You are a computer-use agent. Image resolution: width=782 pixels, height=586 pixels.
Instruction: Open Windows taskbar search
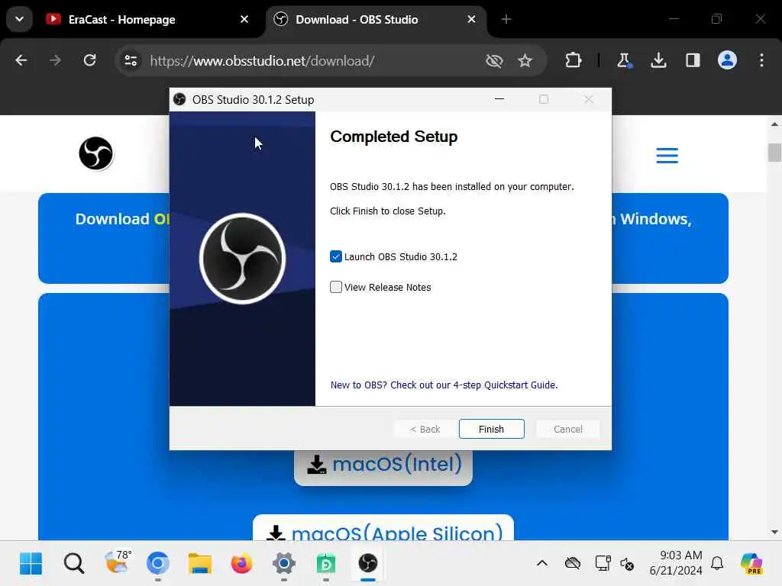pos(74,564)
